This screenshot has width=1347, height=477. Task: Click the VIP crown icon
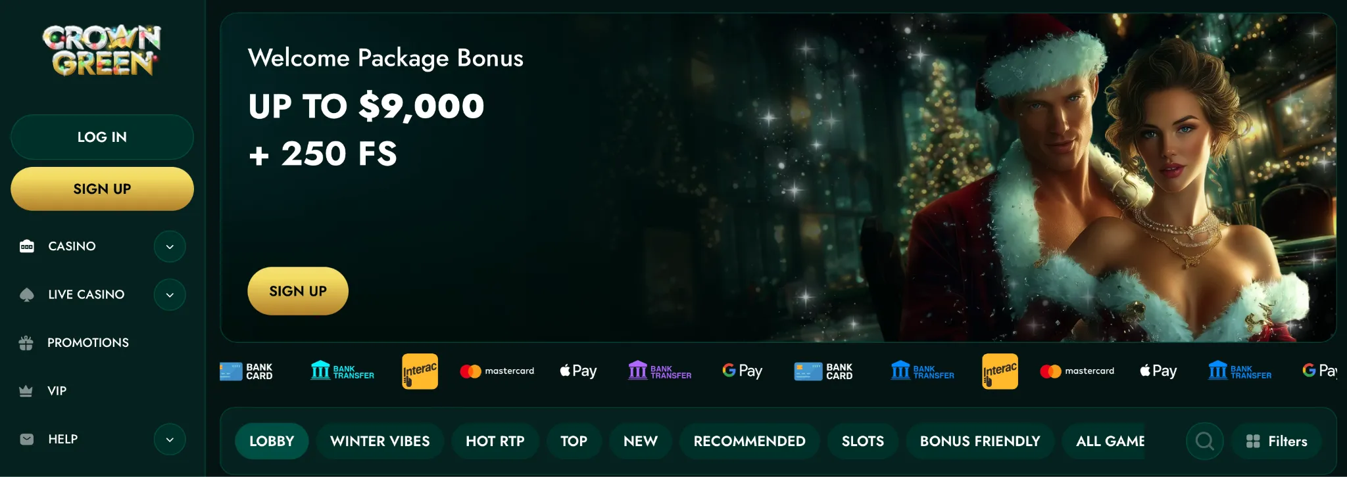(x=26, y=391)
